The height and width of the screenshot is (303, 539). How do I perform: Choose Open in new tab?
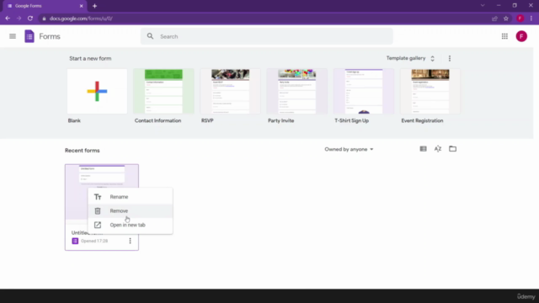(131, 225)
